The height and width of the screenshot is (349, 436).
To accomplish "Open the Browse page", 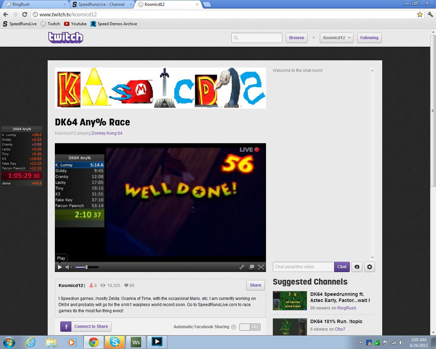I will (x=296, y=38).
